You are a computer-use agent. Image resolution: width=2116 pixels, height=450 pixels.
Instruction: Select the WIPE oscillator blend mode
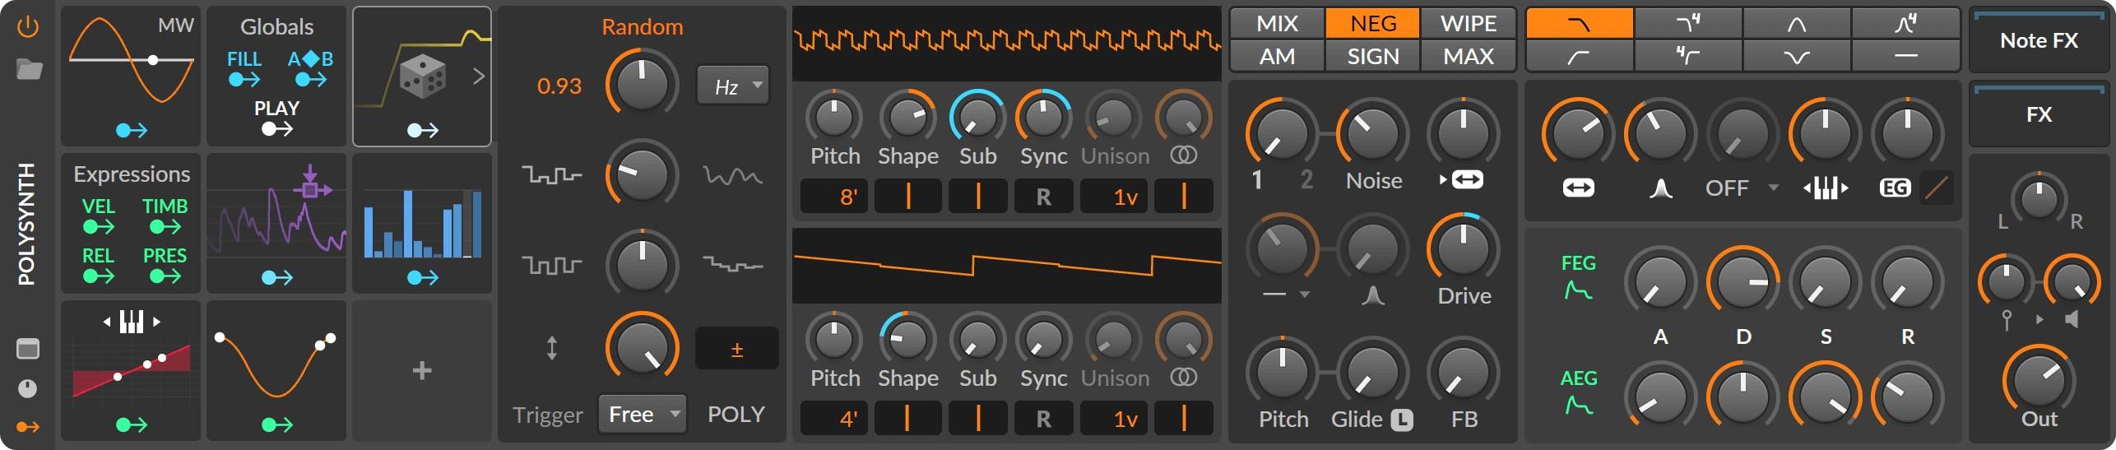(1468, 24)
